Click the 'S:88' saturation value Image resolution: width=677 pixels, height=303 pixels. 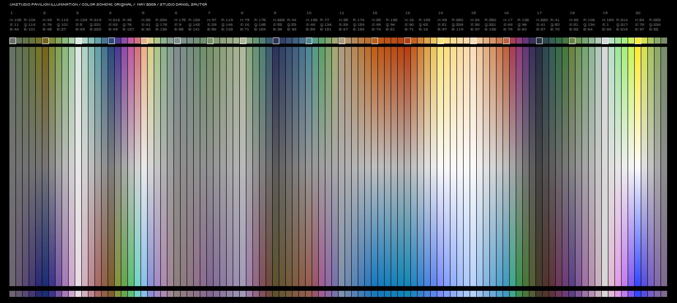pos(376,24)
